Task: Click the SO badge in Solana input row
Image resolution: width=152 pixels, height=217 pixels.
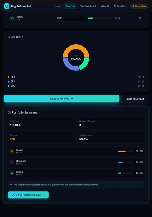Action: pos(12,18)
